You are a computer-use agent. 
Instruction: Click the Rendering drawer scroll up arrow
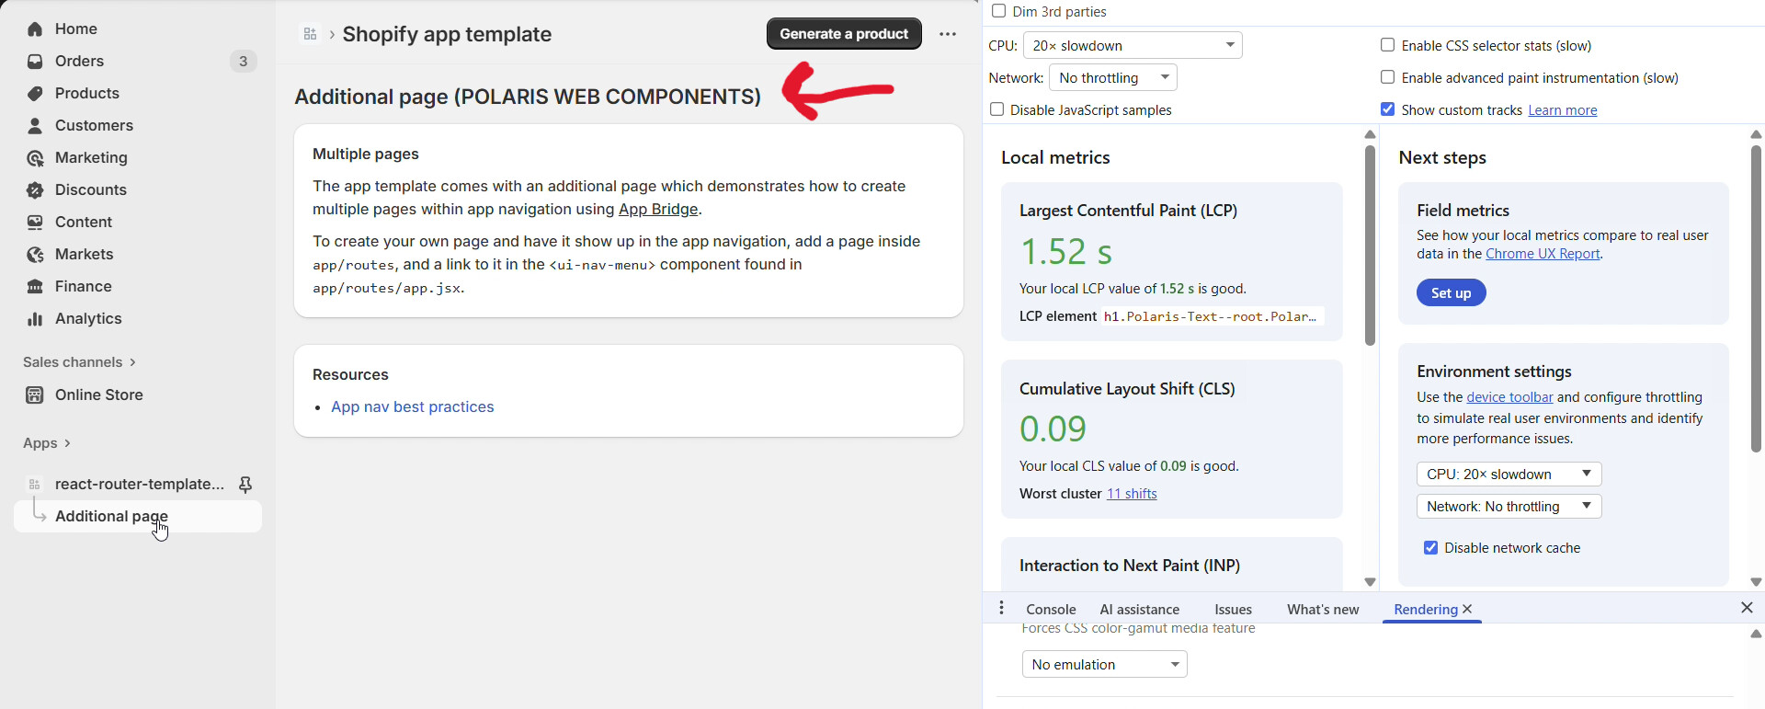[1756, 634]
